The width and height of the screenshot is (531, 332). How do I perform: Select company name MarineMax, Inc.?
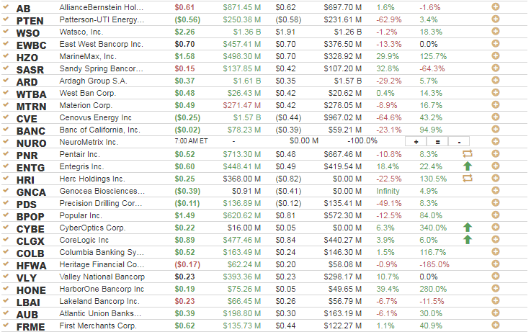[88, 56]
